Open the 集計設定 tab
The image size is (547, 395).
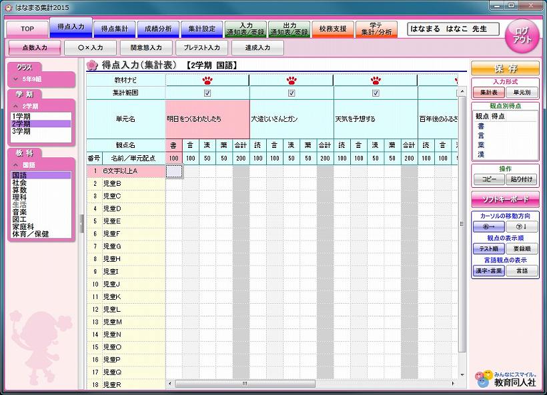201,29
